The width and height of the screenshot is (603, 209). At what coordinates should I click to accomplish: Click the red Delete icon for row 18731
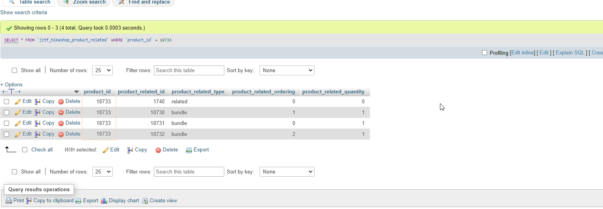(61, 123)
